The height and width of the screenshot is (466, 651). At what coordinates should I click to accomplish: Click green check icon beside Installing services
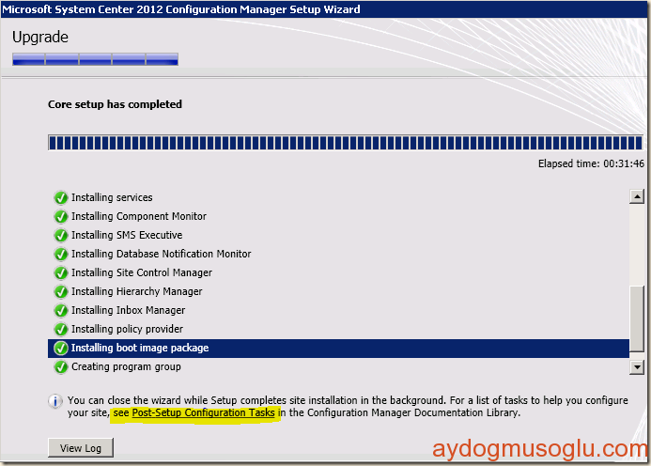click(61, 197)
